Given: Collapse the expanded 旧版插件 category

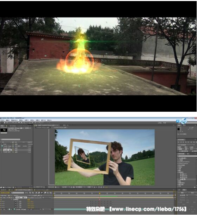Looking at the screenshot, I should tap(178, 172).
